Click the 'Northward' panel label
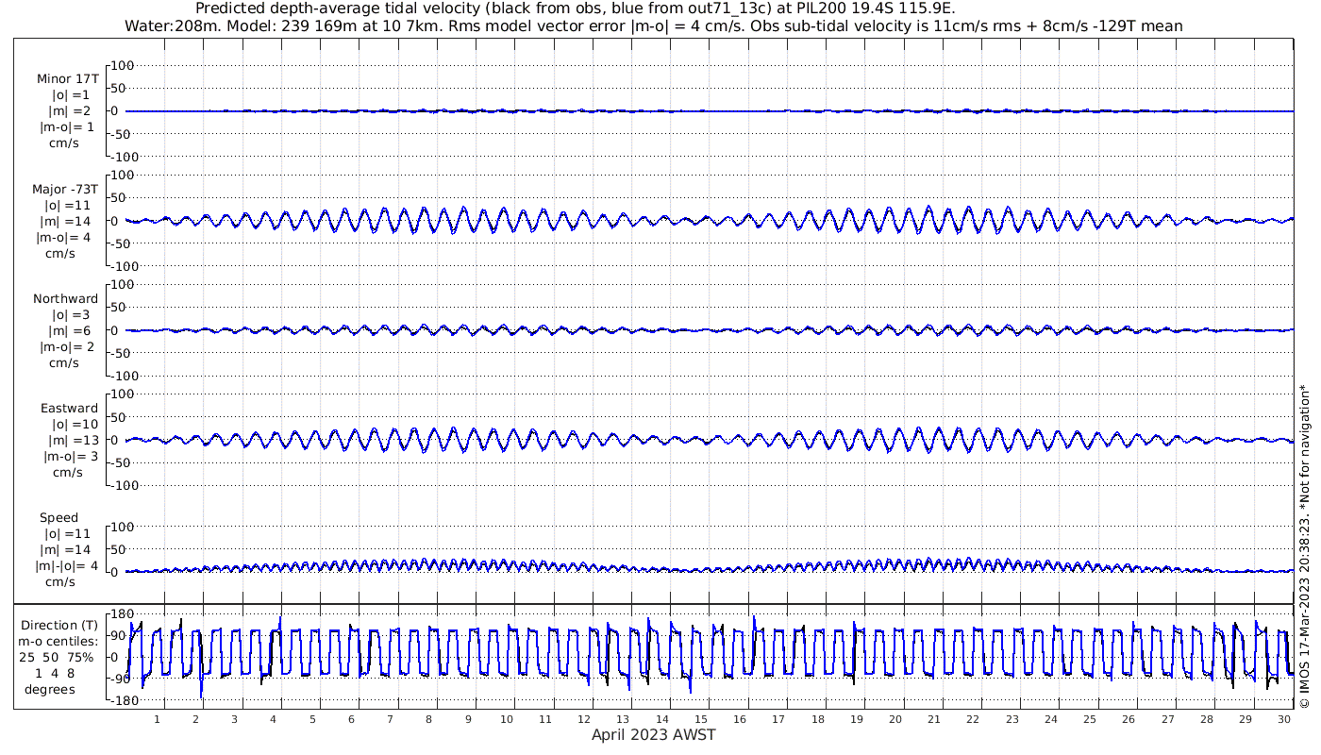The image size is (1321, 755). pyautogui.click(x=65, y=298)
